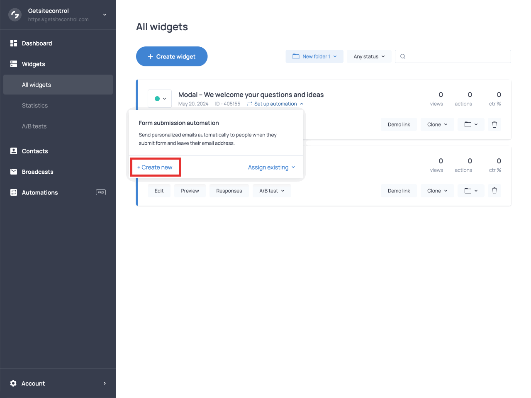Open the Any status filter dropdown
The image size is (531, 398).
pyautogui.click(x=369, y=56)
